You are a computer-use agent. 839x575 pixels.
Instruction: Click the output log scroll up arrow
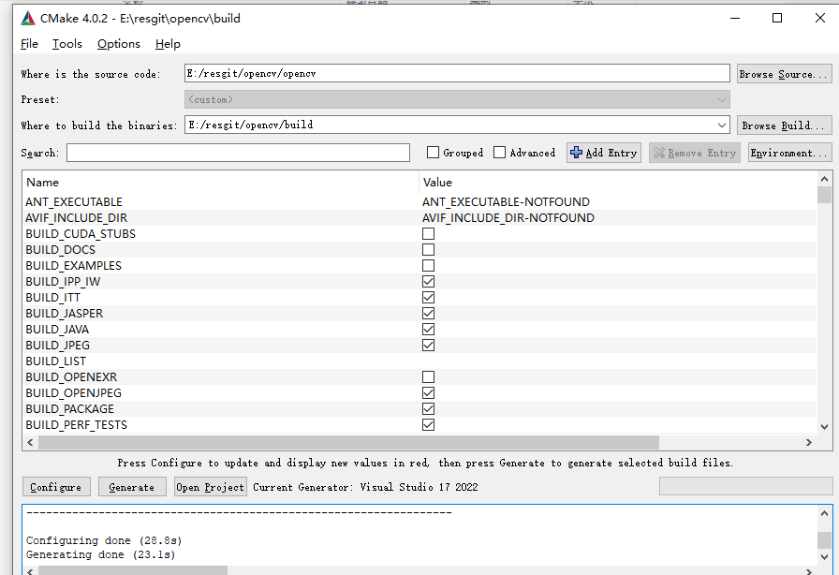tap(824, 513)
